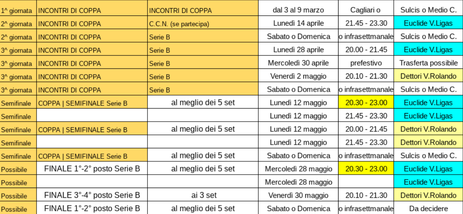Select the 'Lunedì 14 aprile' date cell
The image size is (463, 214).
(x=298, y=23)
